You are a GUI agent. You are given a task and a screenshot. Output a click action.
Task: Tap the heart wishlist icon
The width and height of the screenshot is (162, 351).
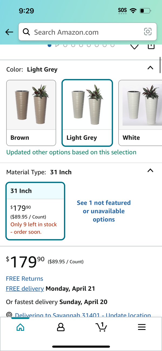pos(134,47)
